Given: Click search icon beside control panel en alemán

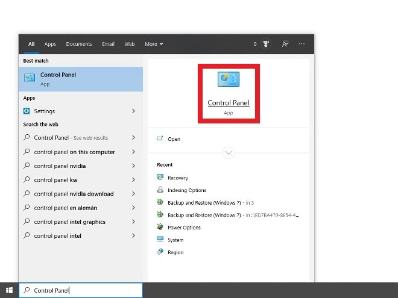Looking at the screenshot, I should tap(27, 208).
